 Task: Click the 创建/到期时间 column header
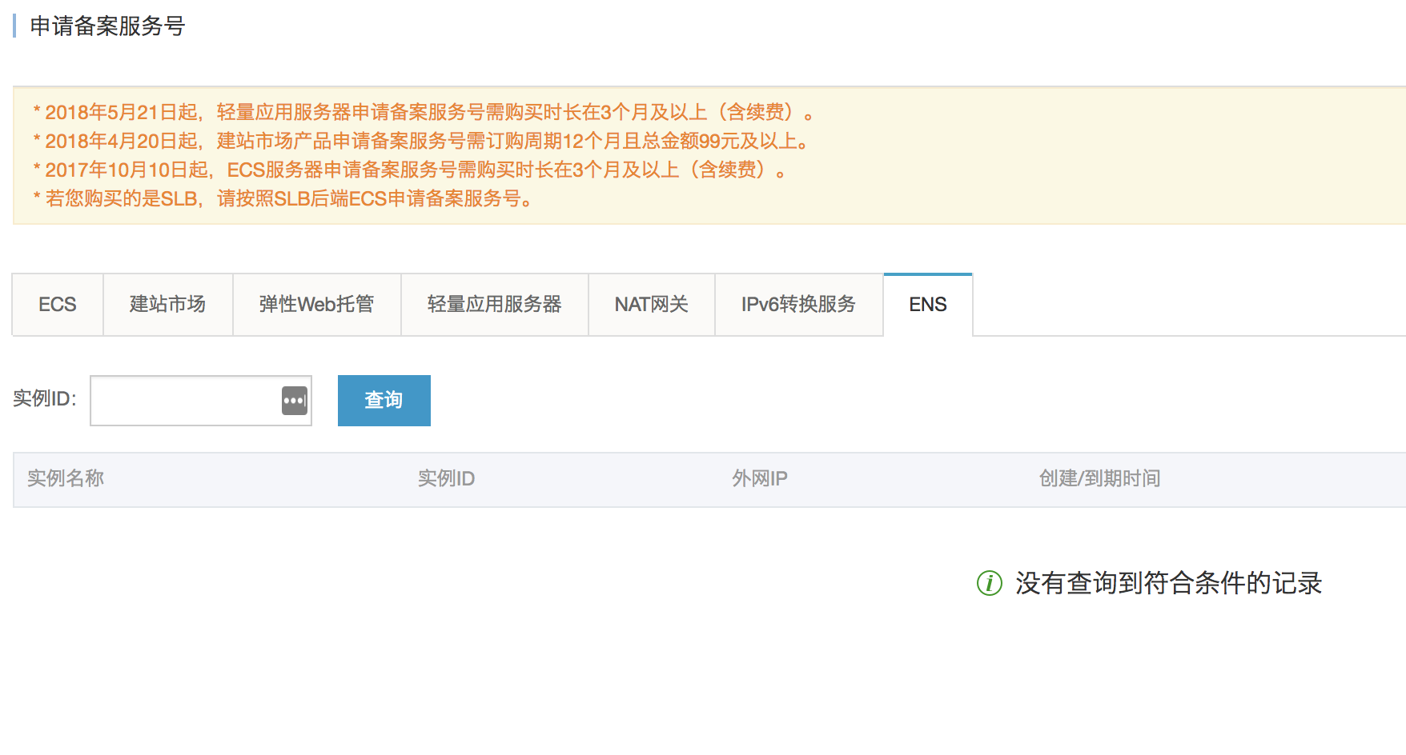[1099, 478]
